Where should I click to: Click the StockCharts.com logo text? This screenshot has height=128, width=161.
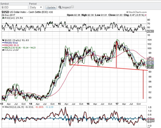(x=136, y=12)
